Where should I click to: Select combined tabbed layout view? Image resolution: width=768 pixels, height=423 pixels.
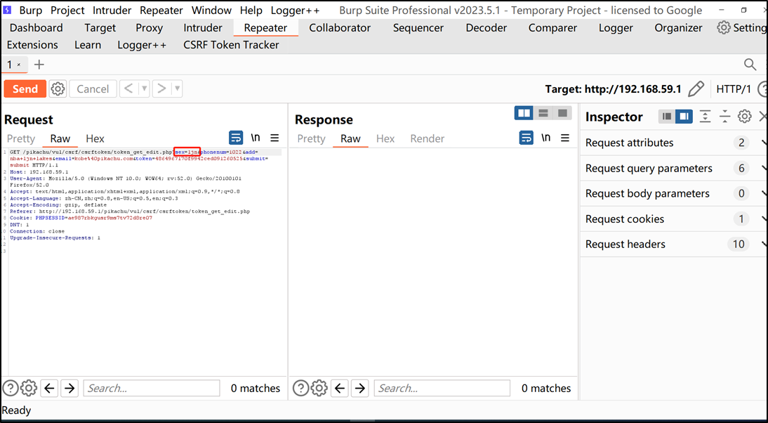562,113
